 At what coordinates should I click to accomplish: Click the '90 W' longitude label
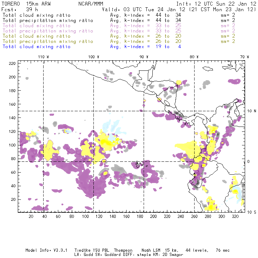pos(144,57)
